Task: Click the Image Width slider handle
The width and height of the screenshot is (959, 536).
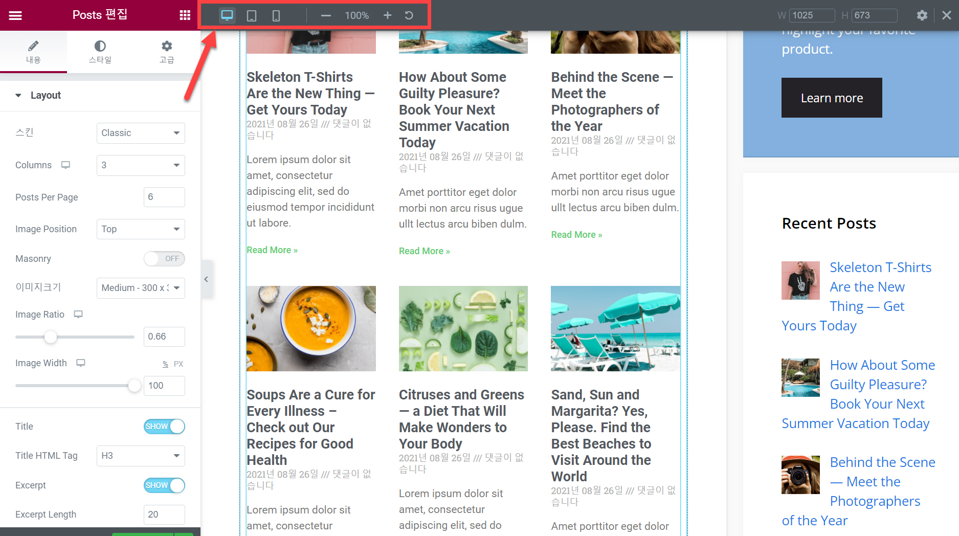Action: point(135,386)
